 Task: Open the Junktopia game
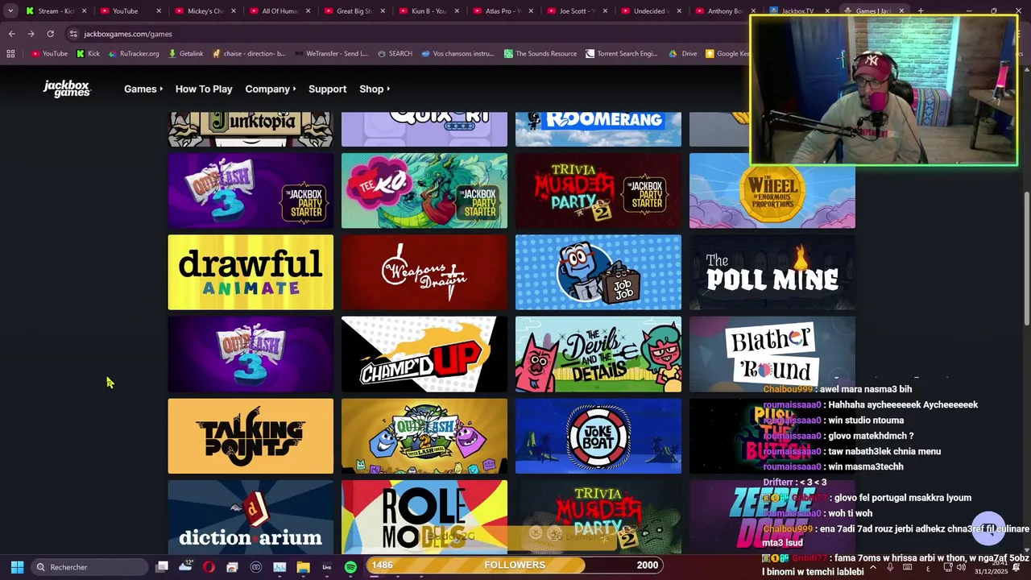251,130
